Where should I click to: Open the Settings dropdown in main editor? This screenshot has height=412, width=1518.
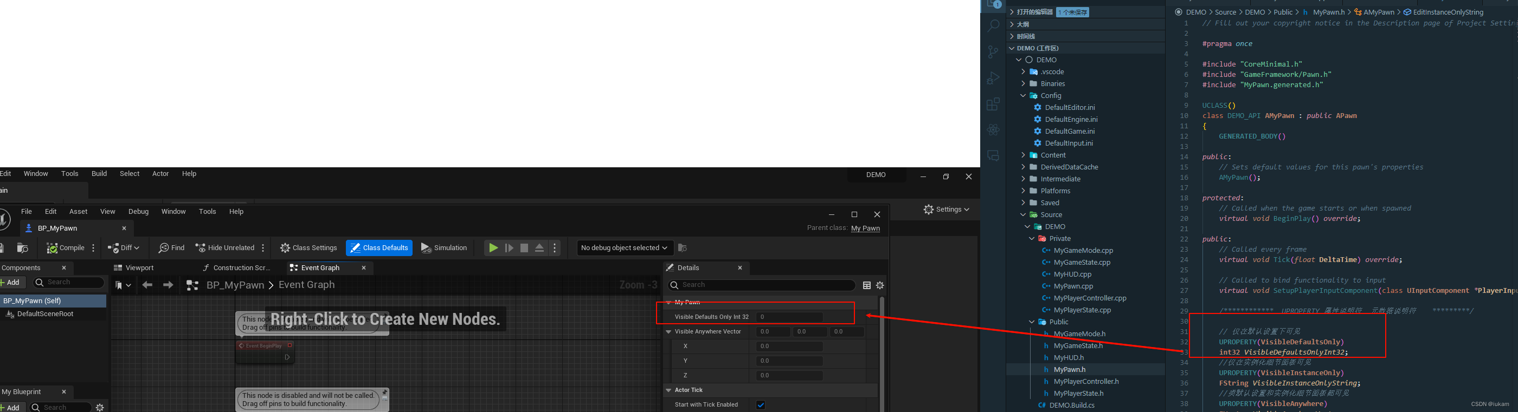pyautogui.click(x=947, y=210)
